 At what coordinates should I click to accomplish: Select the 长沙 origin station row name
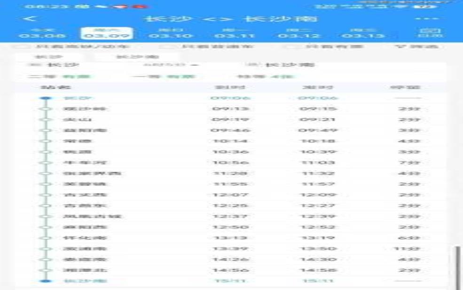pyautogui.click(x=78, y=98)
